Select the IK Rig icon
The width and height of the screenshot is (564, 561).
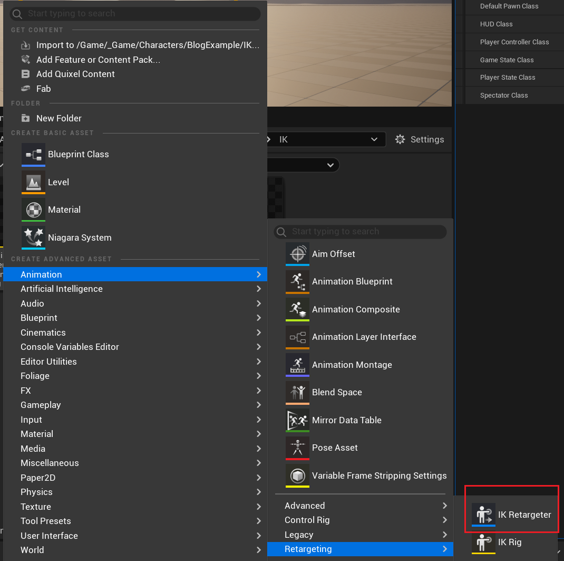483,542
